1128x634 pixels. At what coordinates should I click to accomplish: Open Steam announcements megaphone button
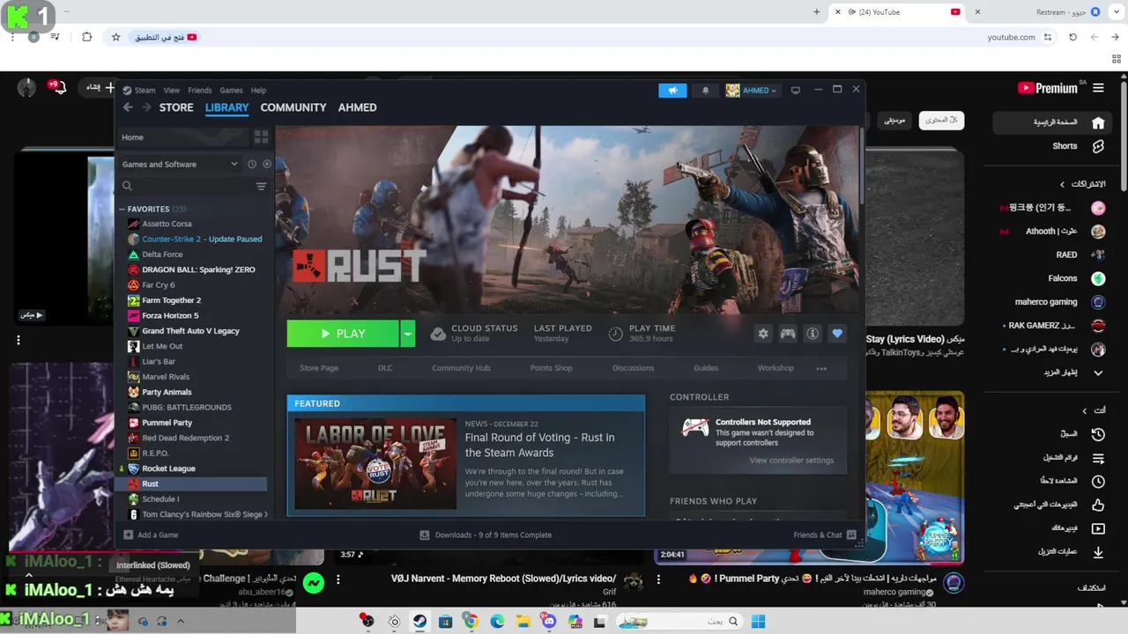pos(672,91)
